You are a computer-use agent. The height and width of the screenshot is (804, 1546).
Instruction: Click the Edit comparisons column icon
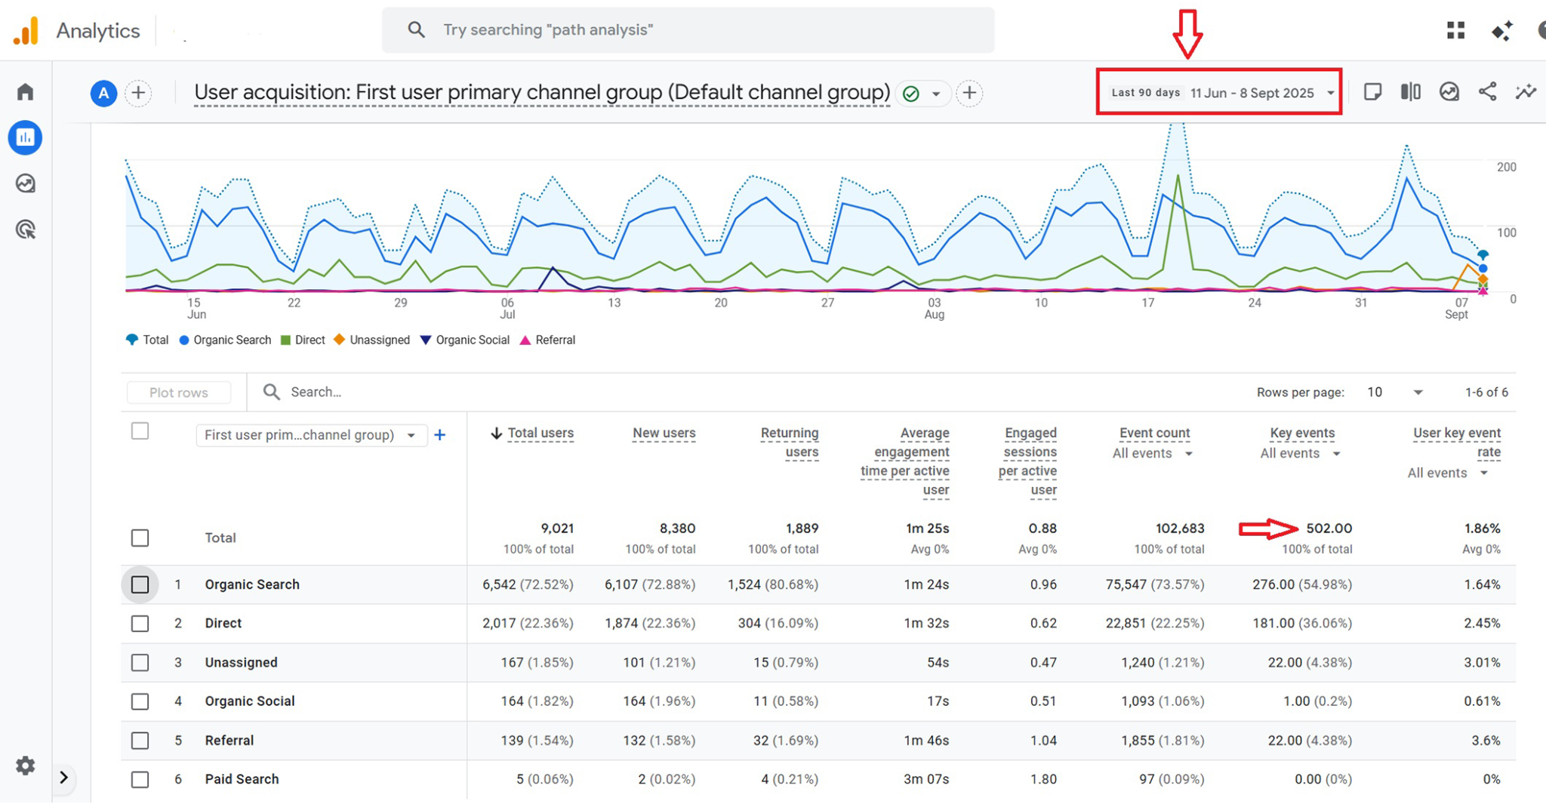tap(1410, 92)
